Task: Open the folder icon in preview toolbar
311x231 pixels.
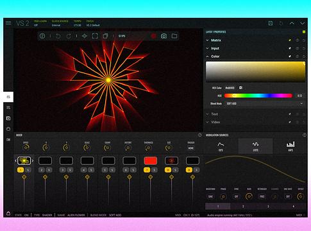Action: tap(174, 36)
